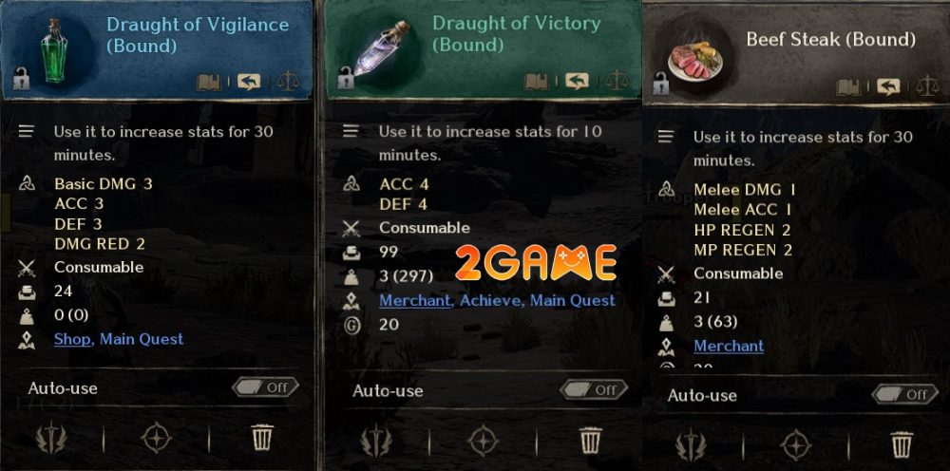Click Main Quest source on Draught of Vigilance

142,339
